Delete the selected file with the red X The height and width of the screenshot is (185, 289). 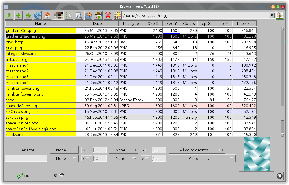108,15
